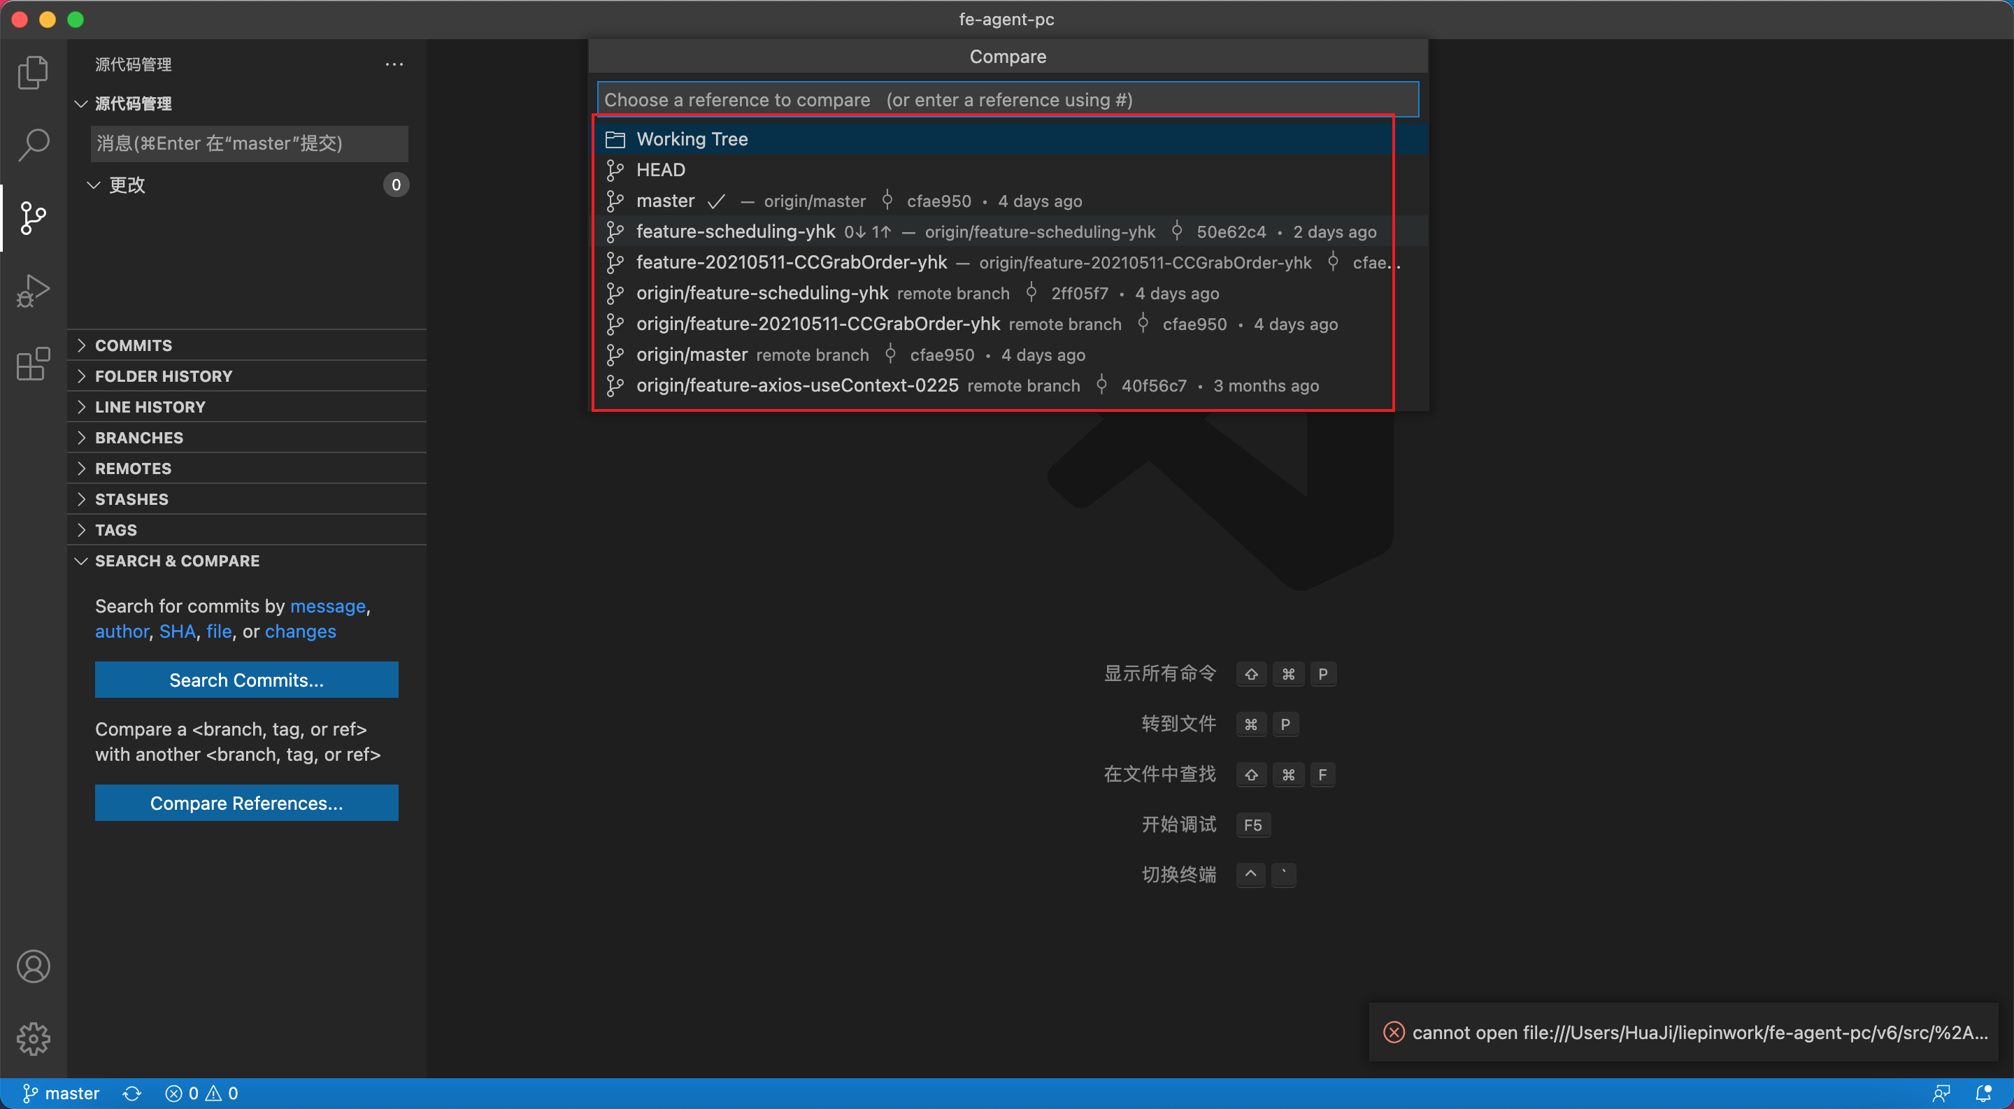Image resolution: width=2014 pixels, height=1109 pixels.
Task: Open the Extensions view
Action: click(33, 364)
